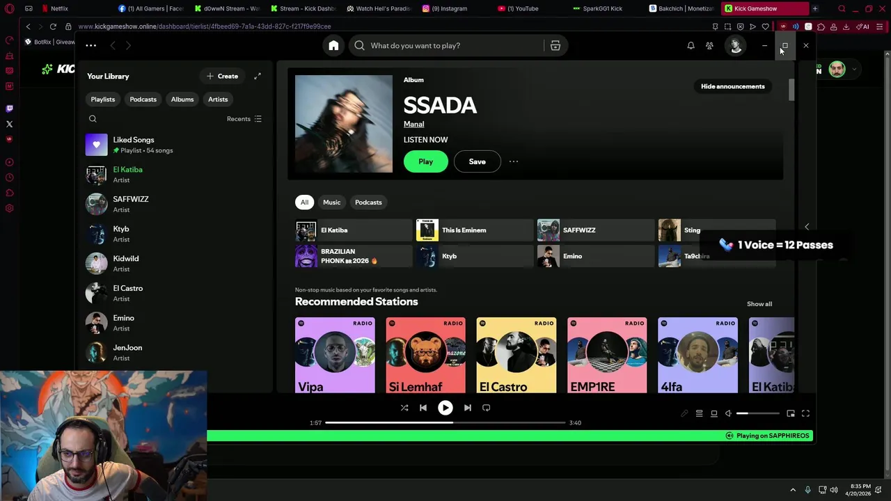Filter library by Playlists
The width and height of the screenshot is (891, 501).
coord(102,100)
